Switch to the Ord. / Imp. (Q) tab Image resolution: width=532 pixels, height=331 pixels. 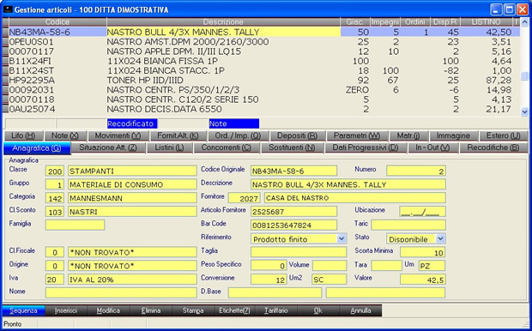pos(239,135)
